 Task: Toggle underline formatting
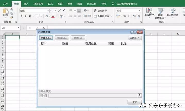click(x=30, y=16)
